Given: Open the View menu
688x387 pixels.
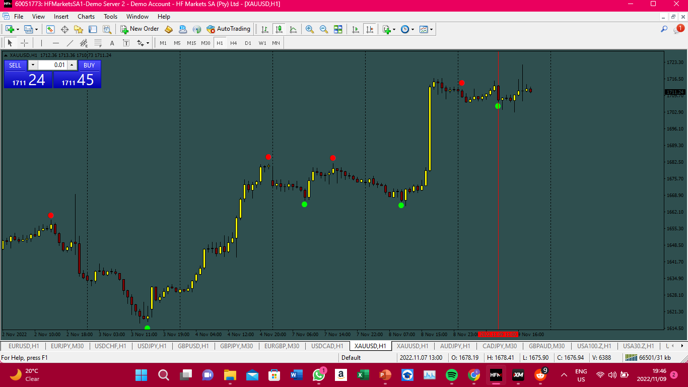Looking at the screenshot, I should pyautogui.click(x=38, y=17).
